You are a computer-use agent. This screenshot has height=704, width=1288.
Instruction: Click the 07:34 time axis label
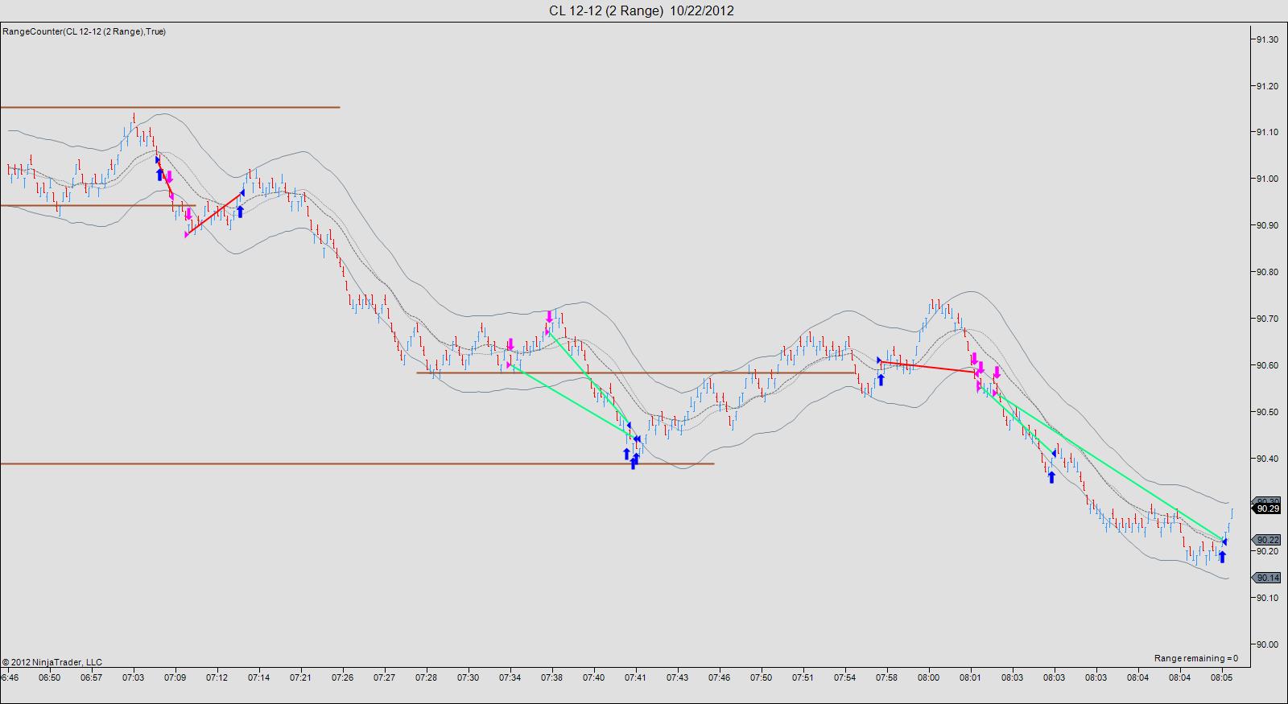(x=510, y=678)
